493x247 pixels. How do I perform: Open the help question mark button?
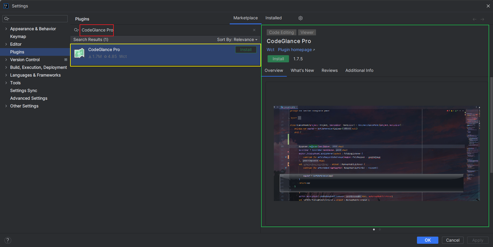click(x=8, y=240)
